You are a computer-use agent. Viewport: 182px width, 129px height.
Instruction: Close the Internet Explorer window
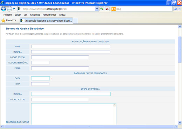coord(179,3)
